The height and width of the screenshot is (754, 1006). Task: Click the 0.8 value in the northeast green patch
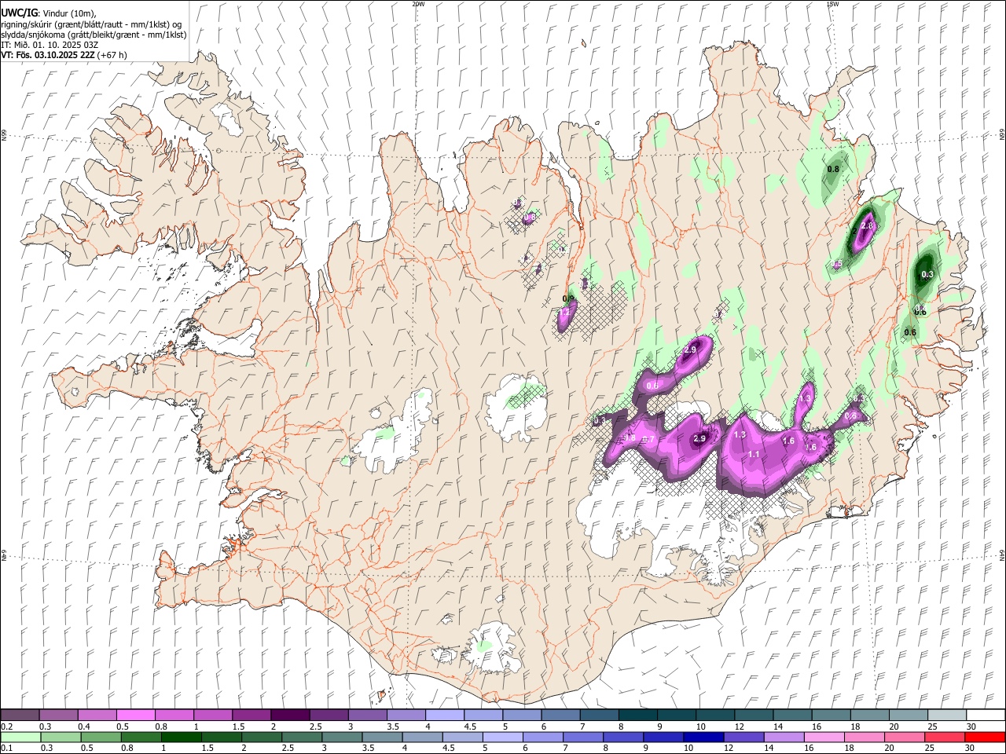pos(834,169)
